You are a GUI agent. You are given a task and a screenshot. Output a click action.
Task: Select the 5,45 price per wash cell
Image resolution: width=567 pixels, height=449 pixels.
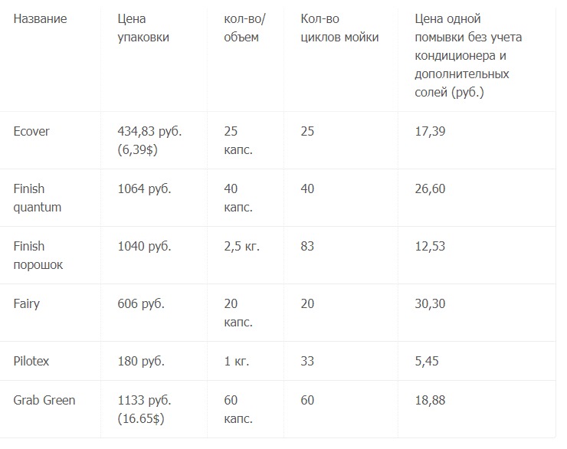tap(425, 361)
